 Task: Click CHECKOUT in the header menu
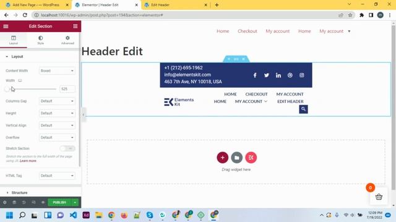256,94
